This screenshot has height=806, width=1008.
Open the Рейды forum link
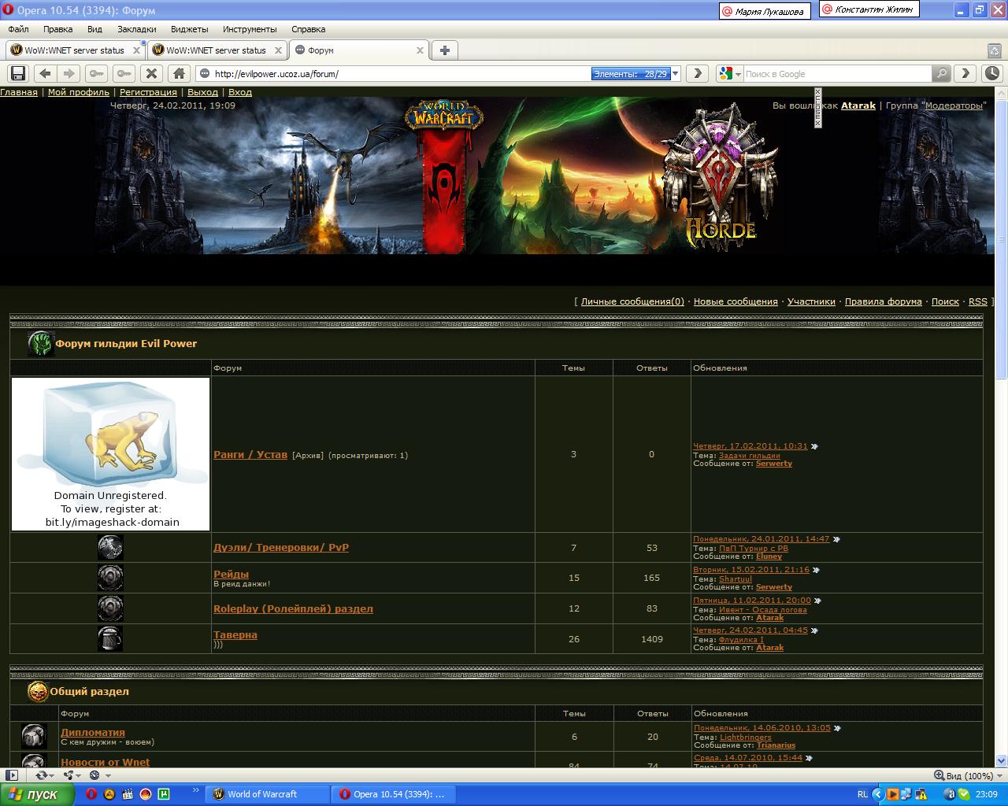coord(231,574)
